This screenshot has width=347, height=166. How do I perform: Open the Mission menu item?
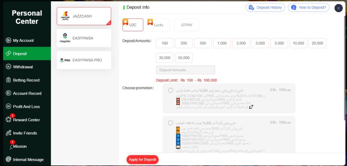(x=20, y=146)
